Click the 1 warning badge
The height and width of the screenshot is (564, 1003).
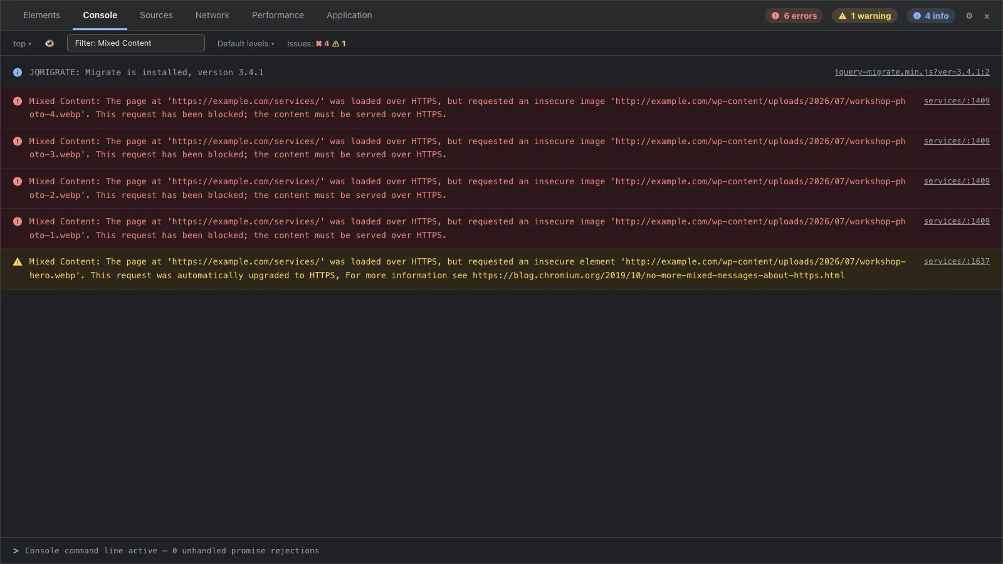coord(864,16)
